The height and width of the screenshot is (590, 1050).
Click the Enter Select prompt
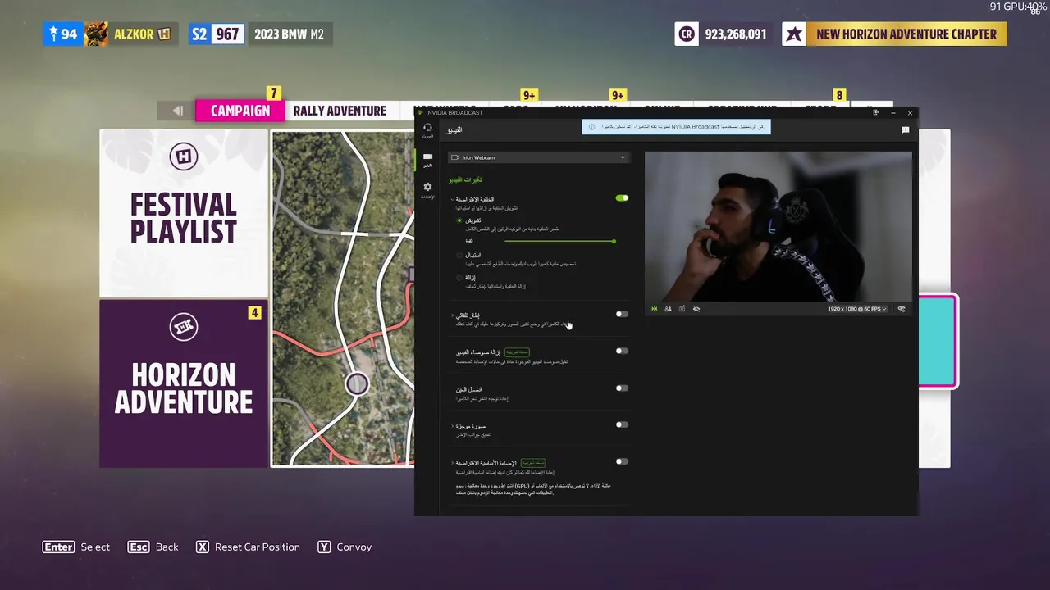point(76,547)
